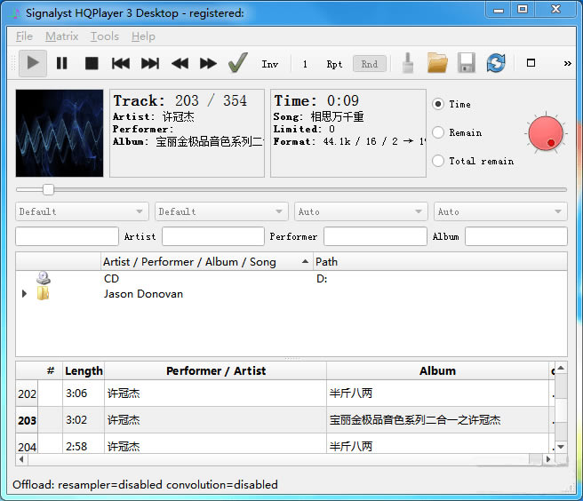The height and width of the screenshot is (501, 583).
Task: Click the Rpt repeat button
Action: point(334,64)
